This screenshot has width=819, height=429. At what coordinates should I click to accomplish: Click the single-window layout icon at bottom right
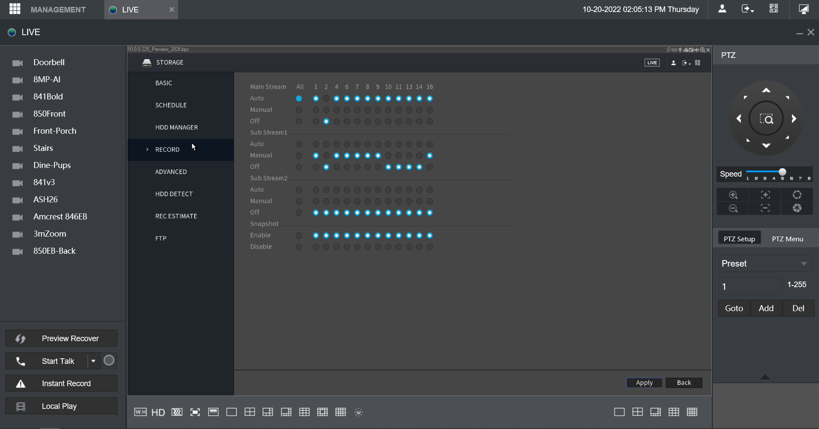click(619, 412)
